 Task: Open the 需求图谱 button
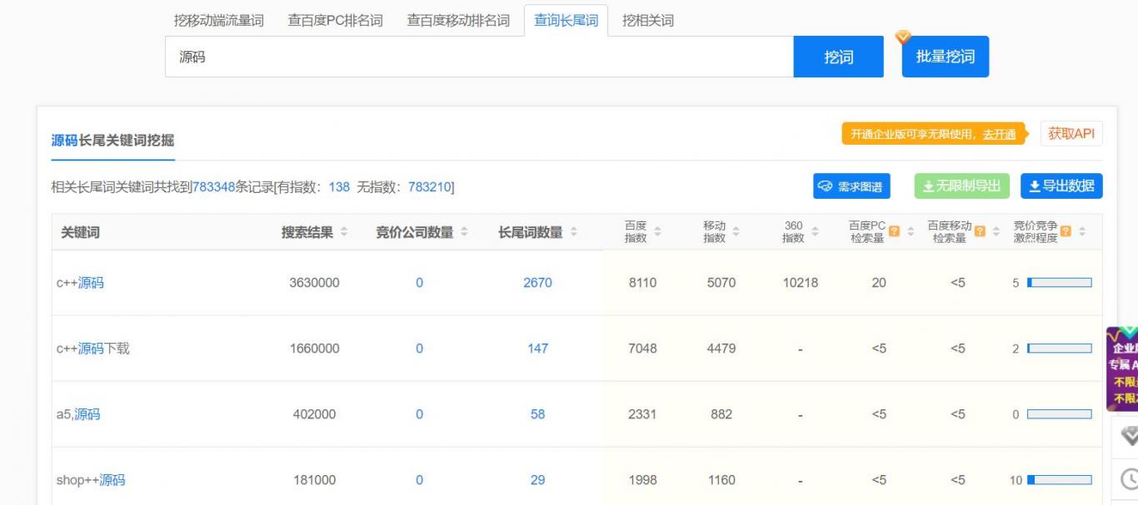[x=851, y=186]
